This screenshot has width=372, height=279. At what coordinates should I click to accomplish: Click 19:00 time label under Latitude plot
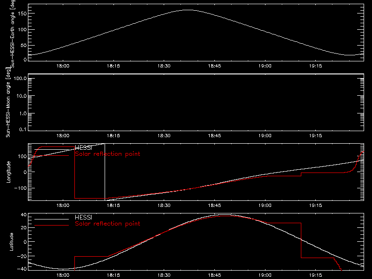coord(265,275)
